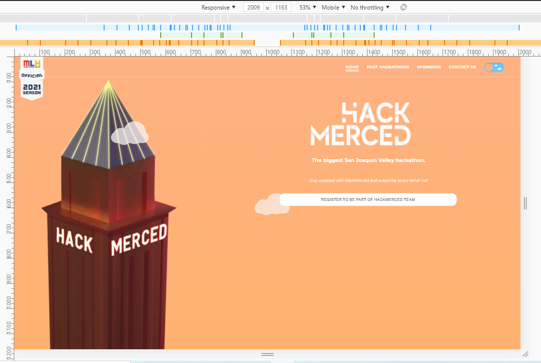Open the Mobile device type dropdown
541x363 pixels.
pyautogui.click(x=333, y=7)
